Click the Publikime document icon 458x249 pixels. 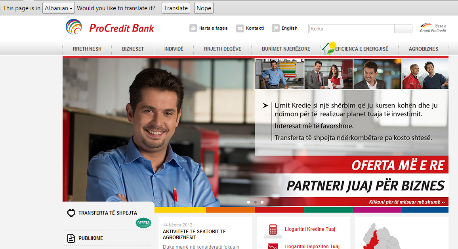click(71, 238)
